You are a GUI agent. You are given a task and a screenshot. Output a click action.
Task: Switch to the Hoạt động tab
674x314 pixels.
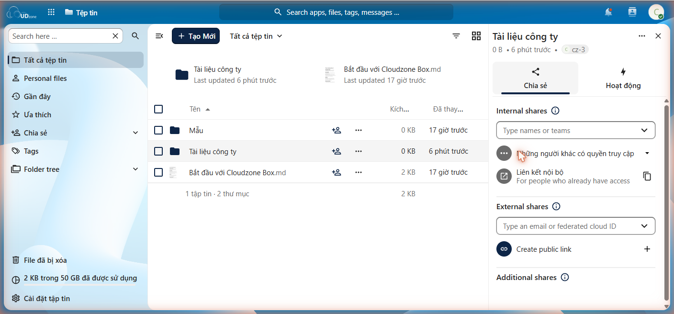pyautogui.click(x=623, y=78)
